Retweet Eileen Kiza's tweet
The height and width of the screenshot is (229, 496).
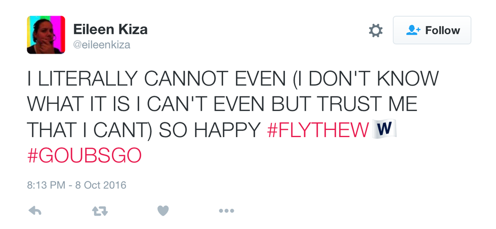99,211
